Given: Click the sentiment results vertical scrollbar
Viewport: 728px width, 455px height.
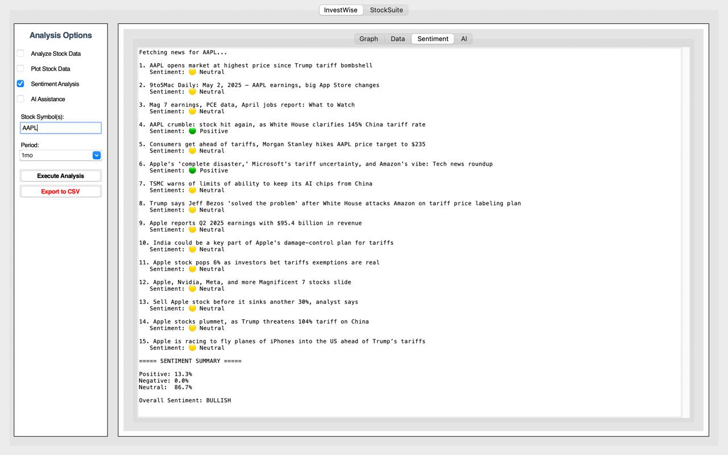Looking at the screenshot, I should [686, 232].
